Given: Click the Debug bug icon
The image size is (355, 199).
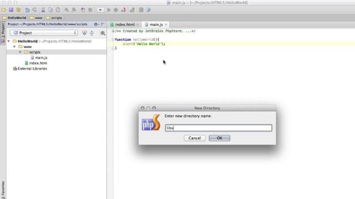Looking at the screenshot, I should tap(116, 10).
